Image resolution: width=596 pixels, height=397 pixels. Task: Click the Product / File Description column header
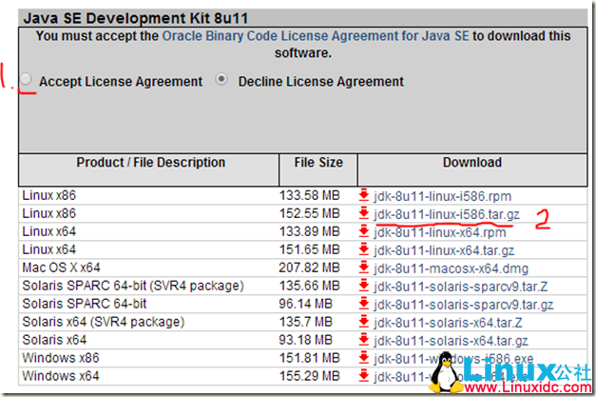pyautogui.click(x=148, y=170)
